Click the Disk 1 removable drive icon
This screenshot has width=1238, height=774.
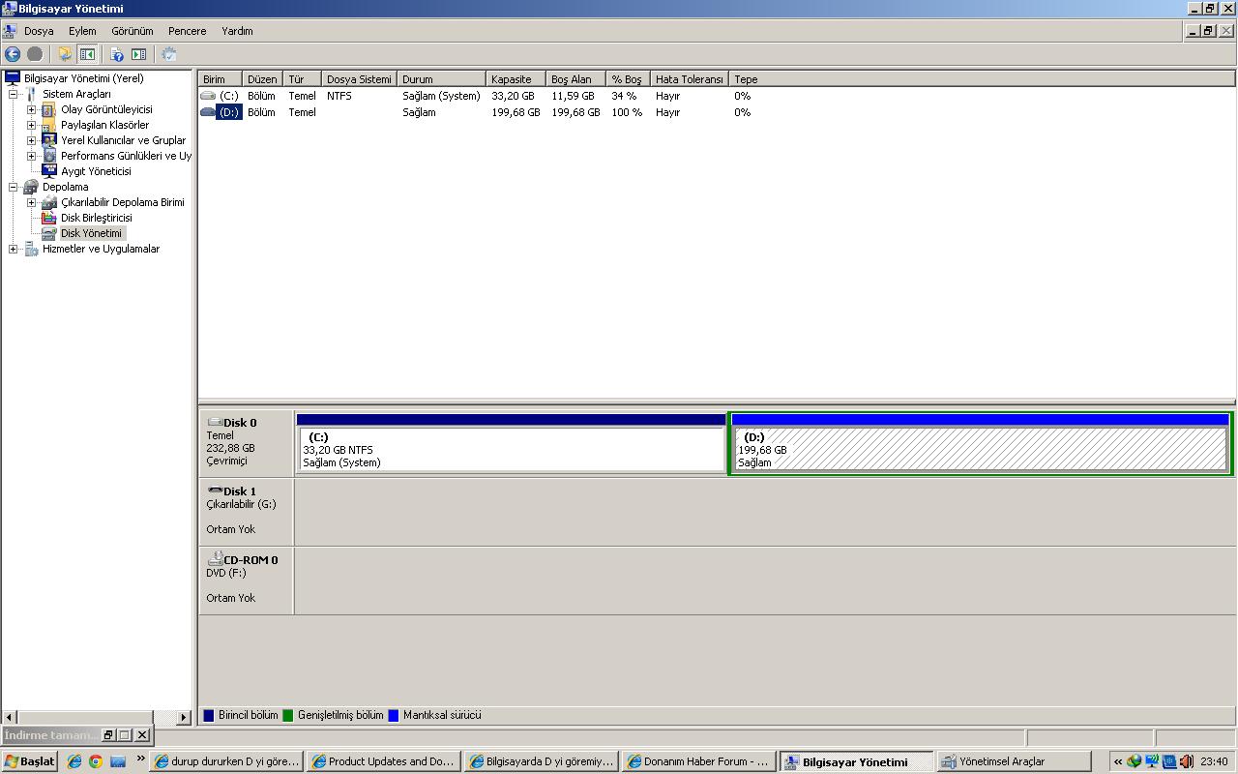tap(215, 491)
